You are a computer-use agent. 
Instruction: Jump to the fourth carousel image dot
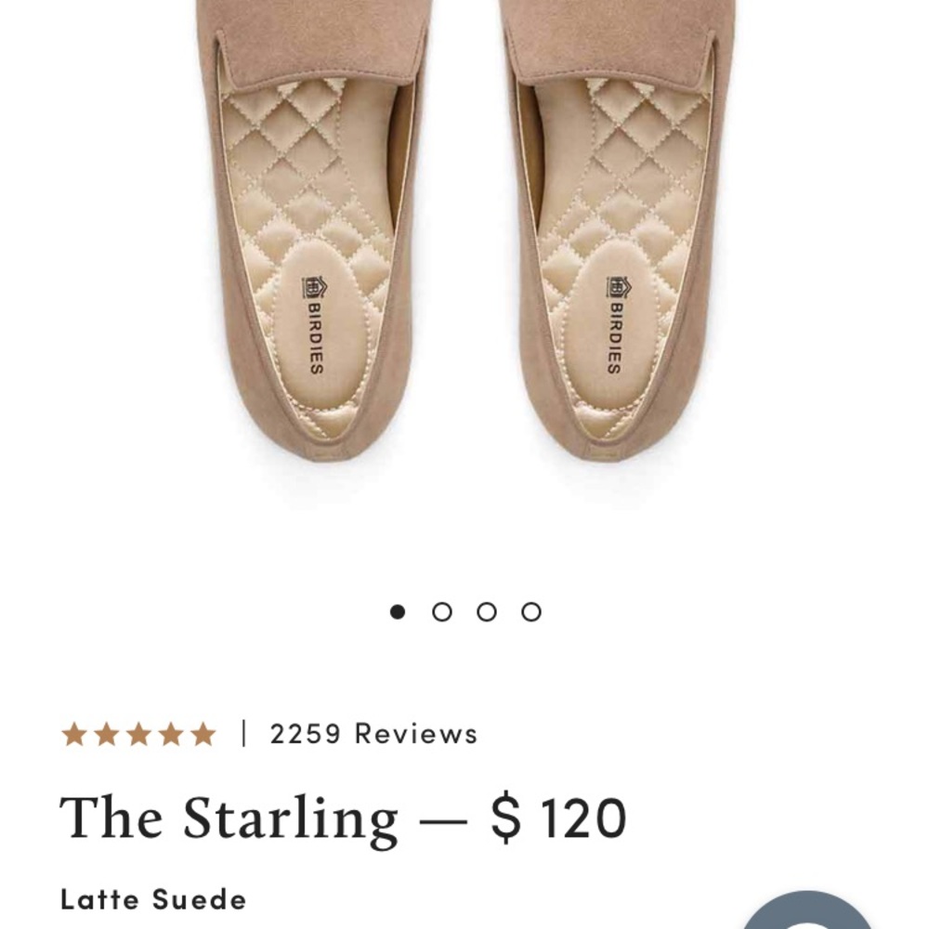click(x=531, y=611)
